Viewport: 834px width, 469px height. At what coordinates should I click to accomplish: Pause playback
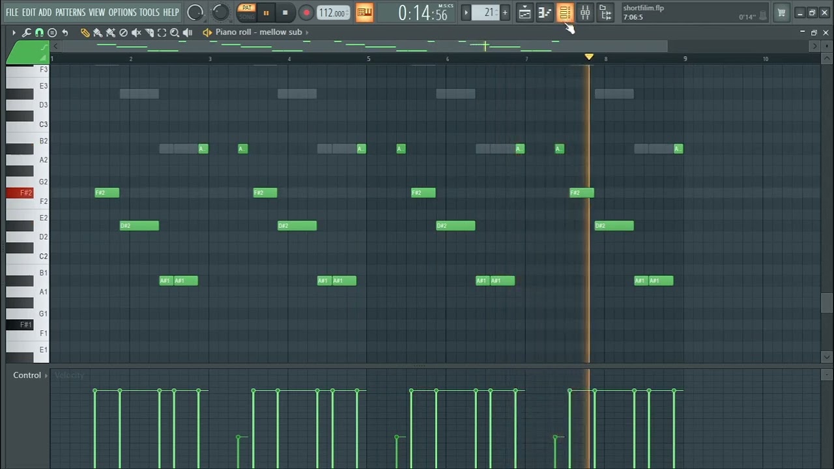(266, 12)
